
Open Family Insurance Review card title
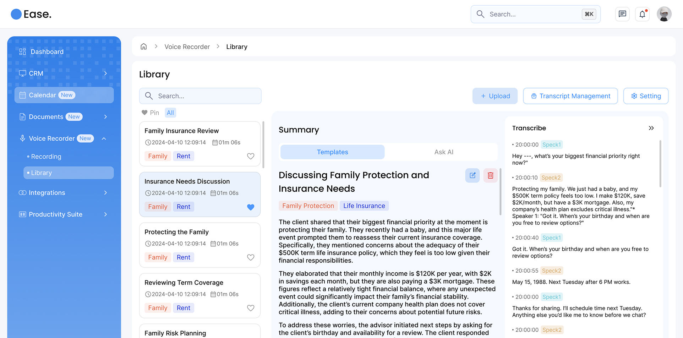tap(181, 131)
